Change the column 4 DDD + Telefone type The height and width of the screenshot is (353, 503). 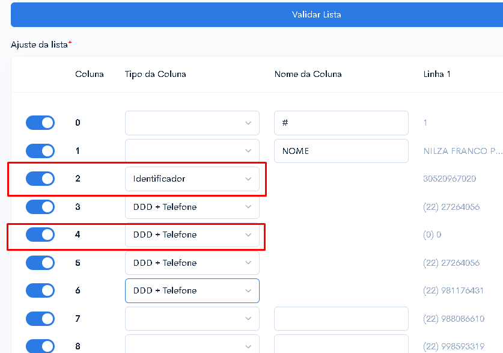[x=192, y=235]
